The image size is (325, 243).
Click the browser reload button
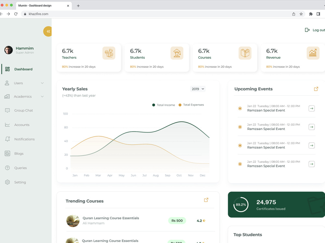click(16, 14)
